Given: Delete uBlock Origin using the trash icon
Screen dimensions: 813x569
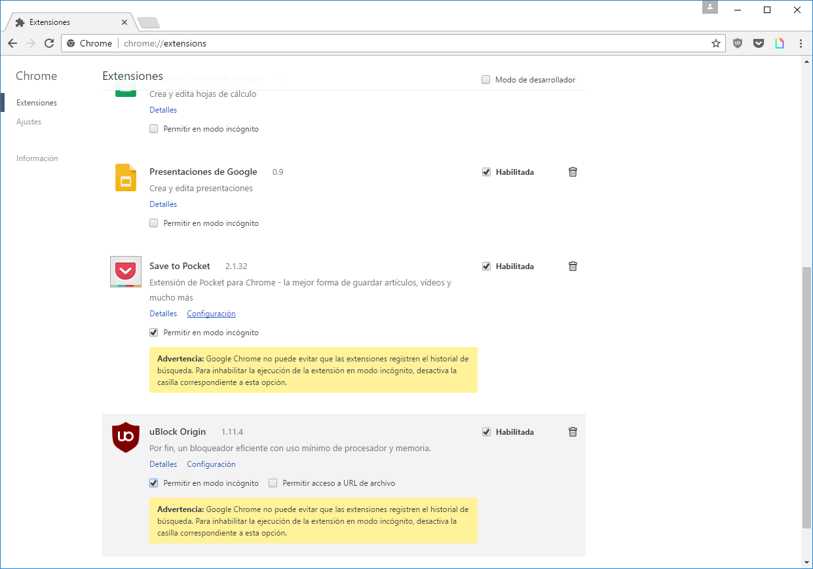Looking at the screenshot, I should coord(573,431).
